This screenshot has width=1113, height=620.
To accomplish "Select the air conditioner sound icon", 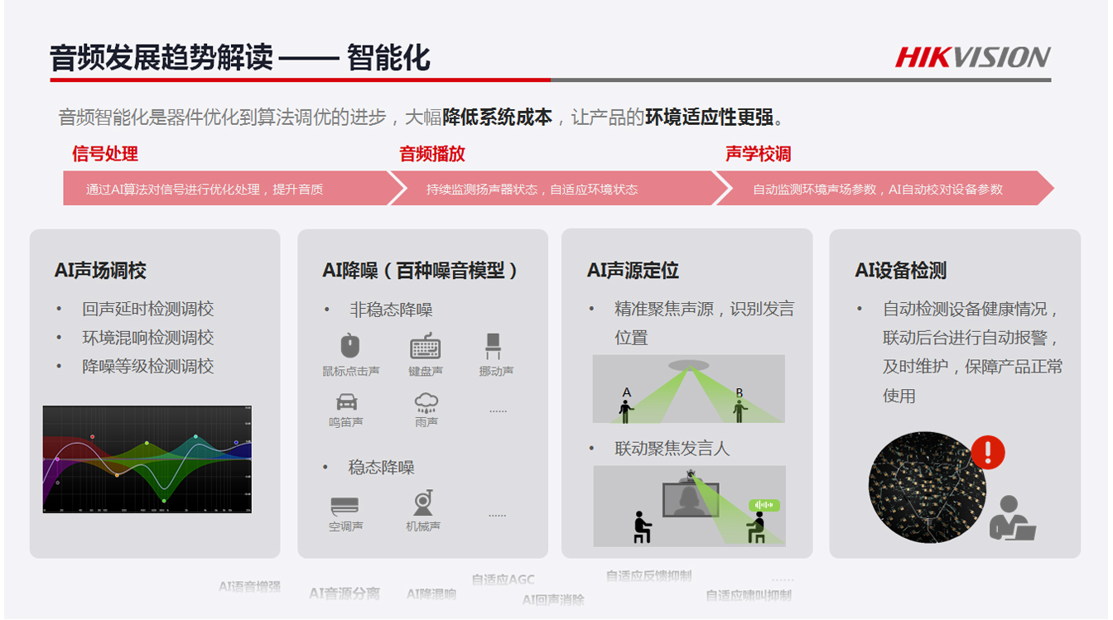I will pos(345,505).
